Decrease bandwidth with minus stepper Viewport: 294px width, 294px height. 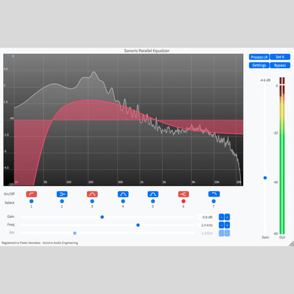coord(221,233)
